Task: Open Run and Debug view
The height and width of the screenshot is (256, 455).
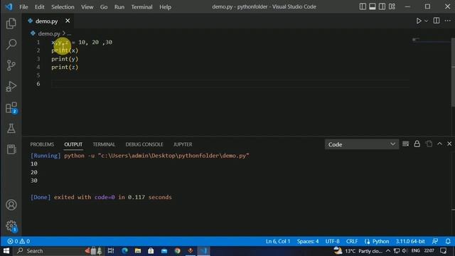Action: point(11,86)
